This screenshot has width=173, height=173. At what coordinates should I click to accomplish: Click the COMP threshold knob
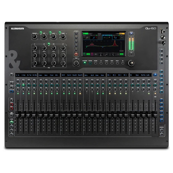63,37
